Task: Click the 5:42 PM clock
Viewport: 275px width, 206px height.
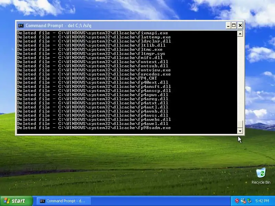Action: [x=262, y=201]
